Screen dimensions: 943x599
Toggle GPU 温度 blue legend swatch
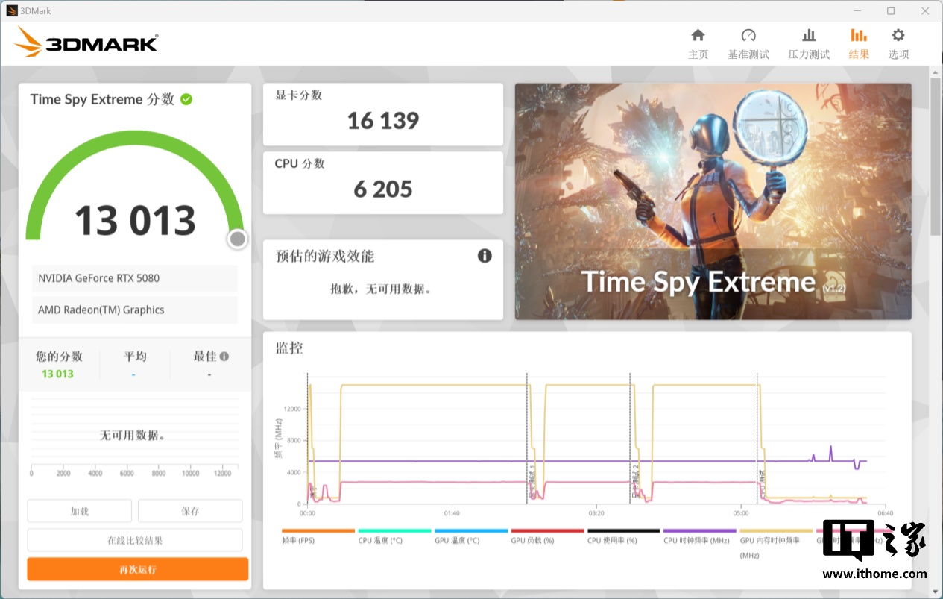[x=470, y=531]
